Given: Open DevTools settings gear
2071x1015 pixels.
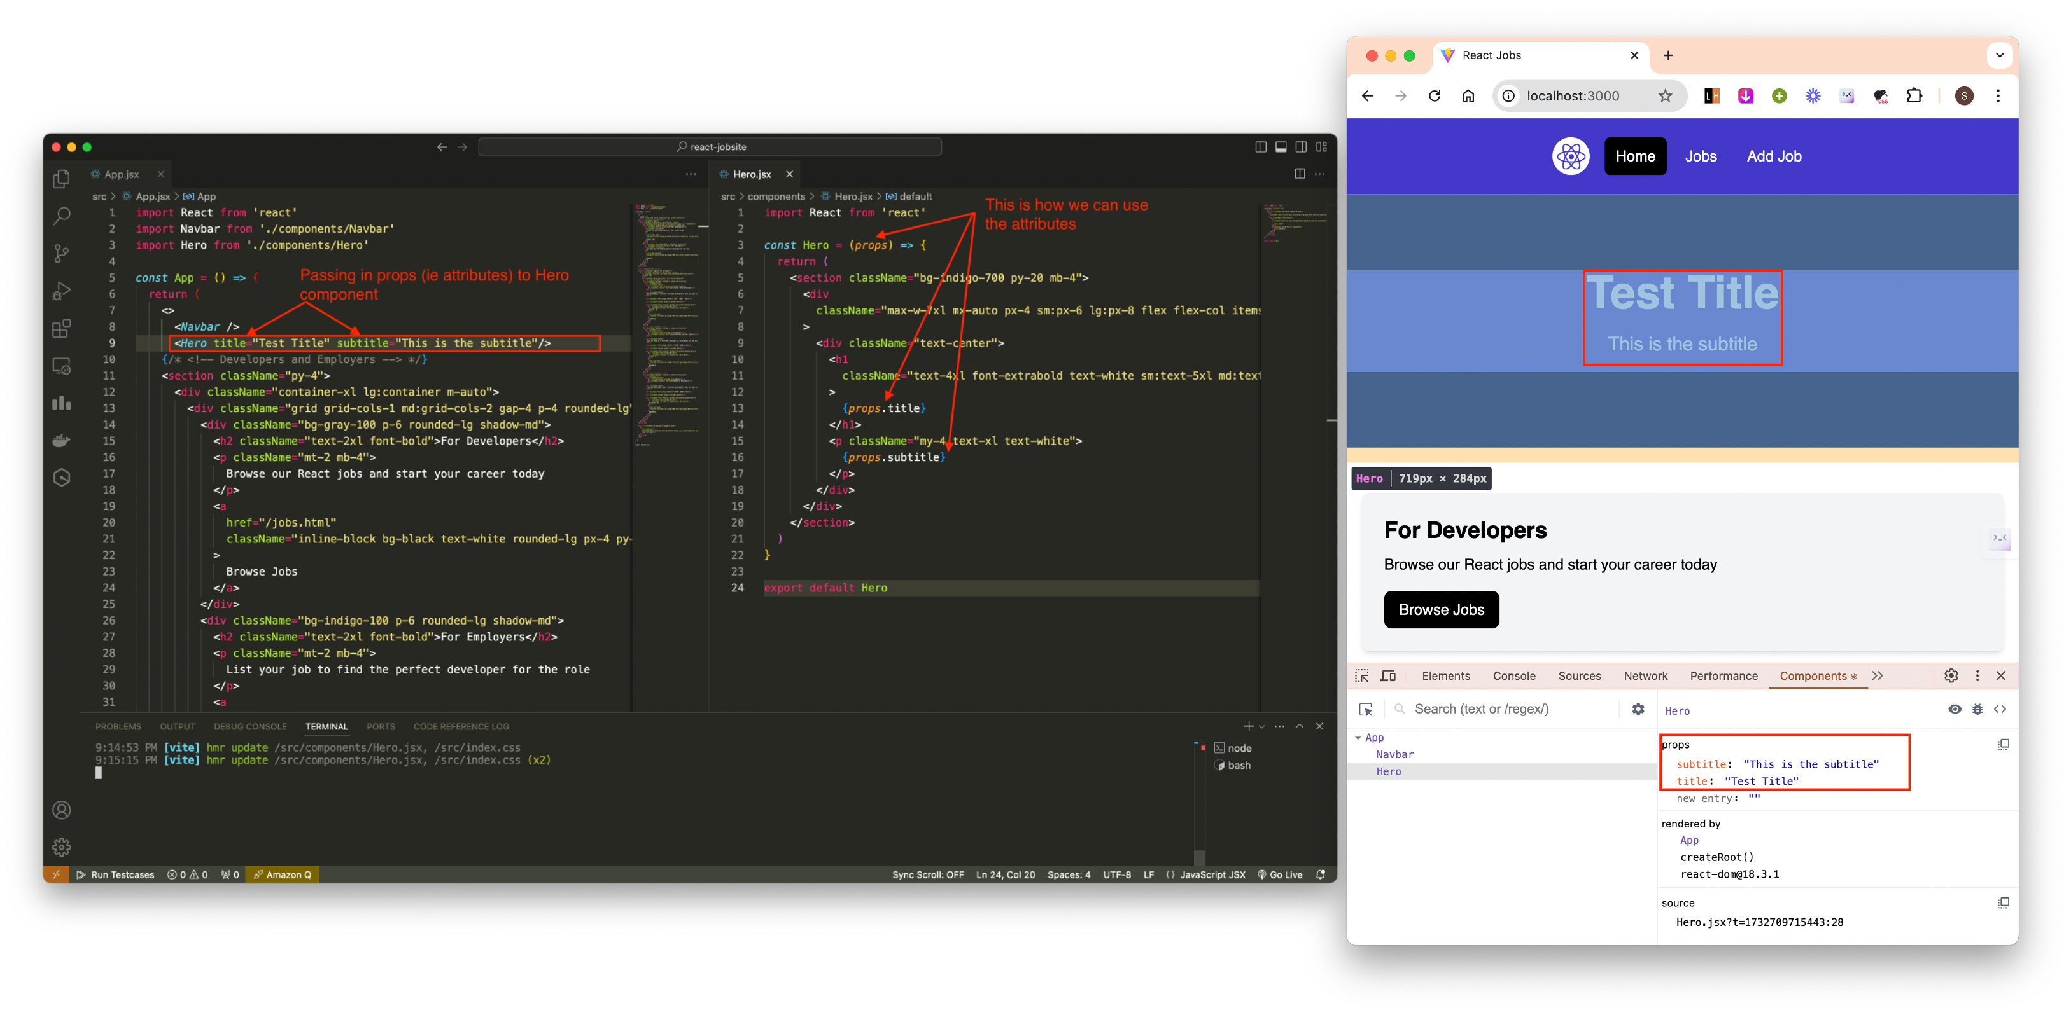Looking at the screenshot, I should click(x=1951, y=676).
